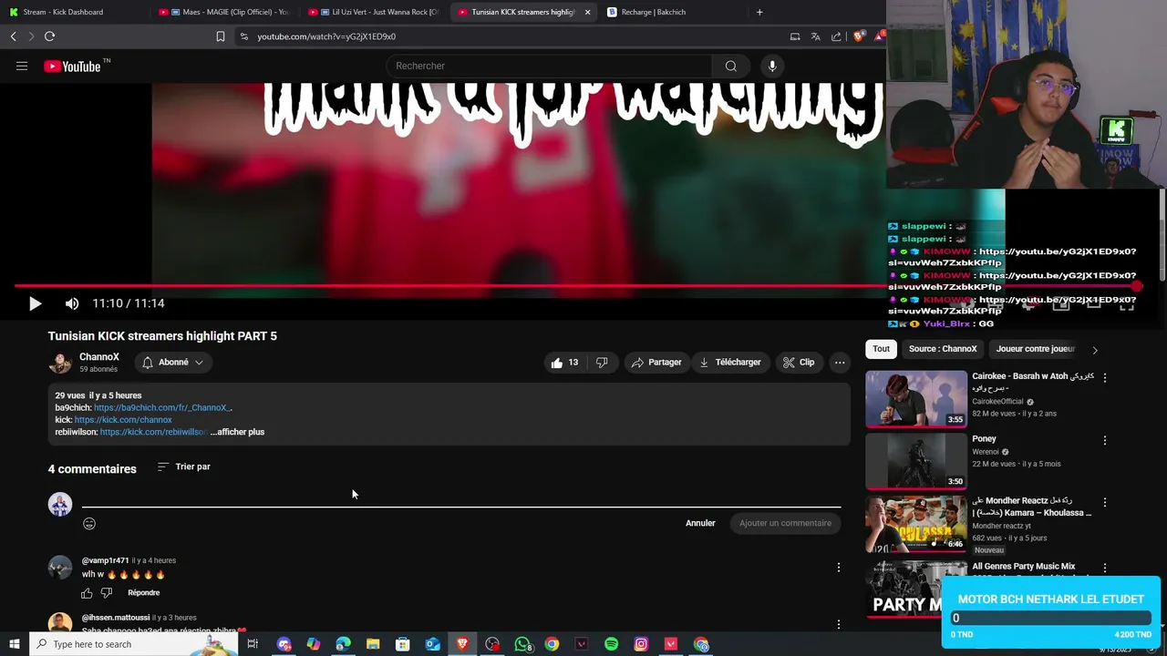
Task: Open the Poney video thumbnail
Action: [x=916, y=461]
